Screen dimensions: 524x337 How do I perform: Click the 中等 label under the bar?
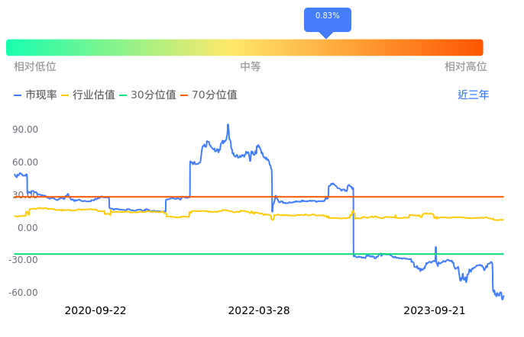pyautogui.click(x=251, y=67)
